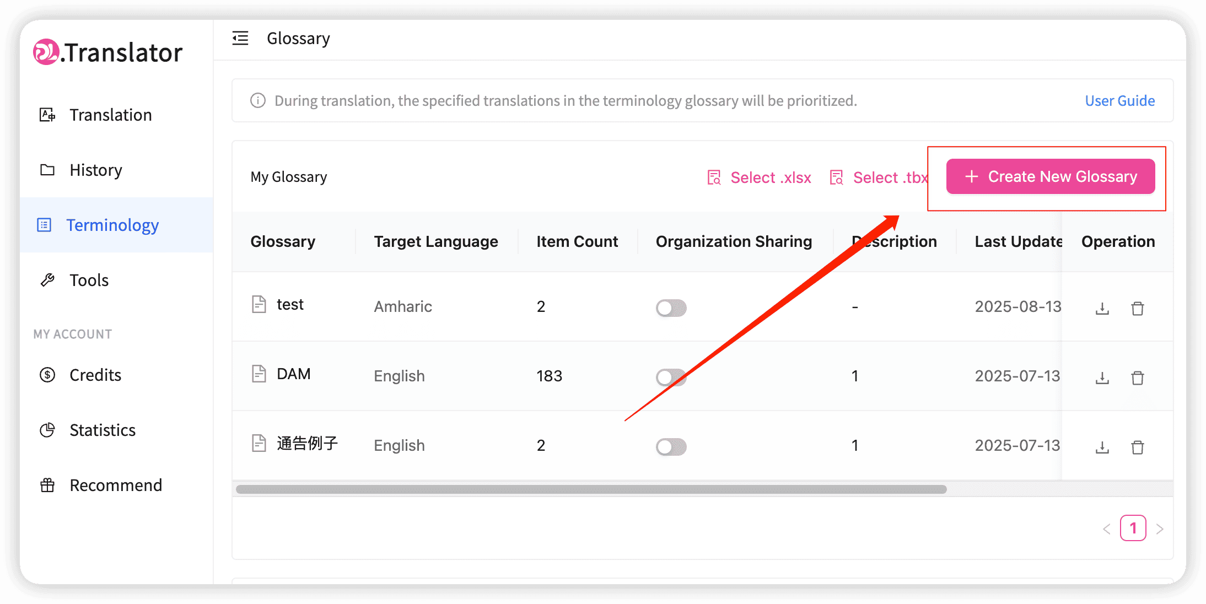Image resolution: width=1206 pixels, height=604 pixels.
Task: Download the DAM glossary
Action: pos(1101,378)
